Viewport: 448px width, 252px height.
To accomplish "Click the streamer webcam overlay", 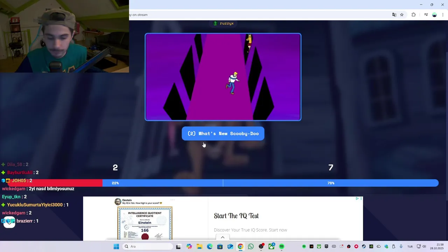I will pyautogui.click(x=64, y=36).
